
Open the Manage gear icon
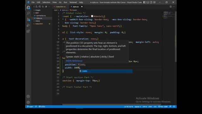tap(28, 102)
